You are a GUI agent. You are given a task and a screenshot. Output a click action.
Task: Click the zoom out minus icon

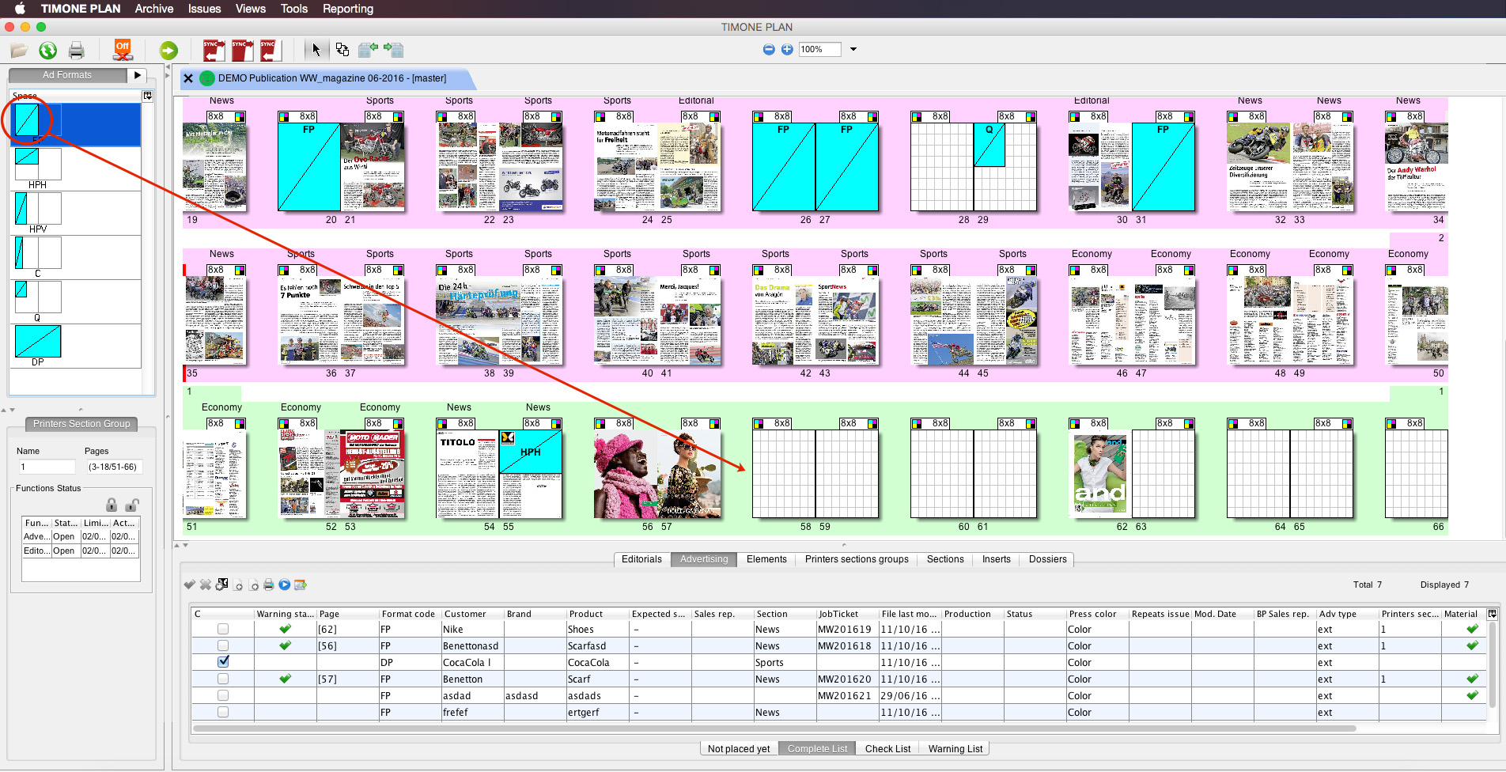[x=769, y=49]
